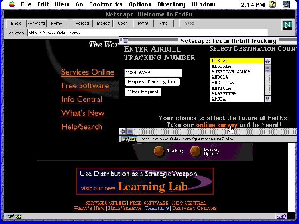
Task: Click the down arrow of the country list
Action: (x=268, y=99)
